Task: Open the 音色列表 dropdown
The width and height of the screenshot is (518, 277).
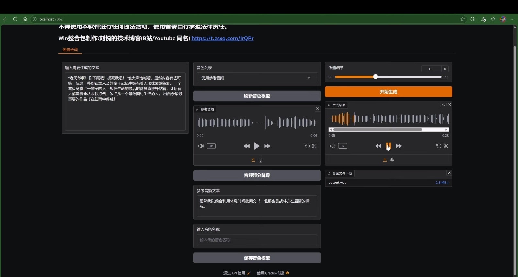Action: (x=257, y=78)
